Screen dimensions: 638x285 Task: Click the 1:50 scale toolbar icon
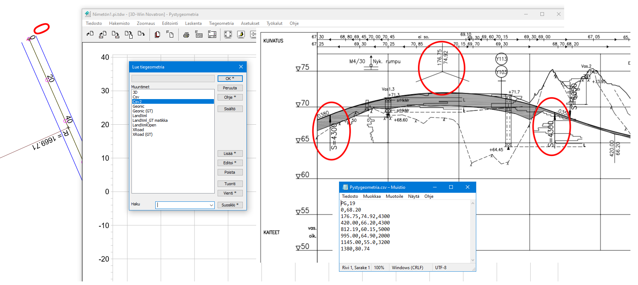199,35
